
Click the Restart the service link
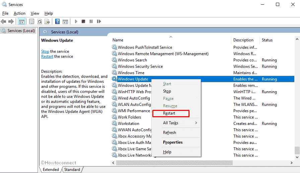coord(47,56)
